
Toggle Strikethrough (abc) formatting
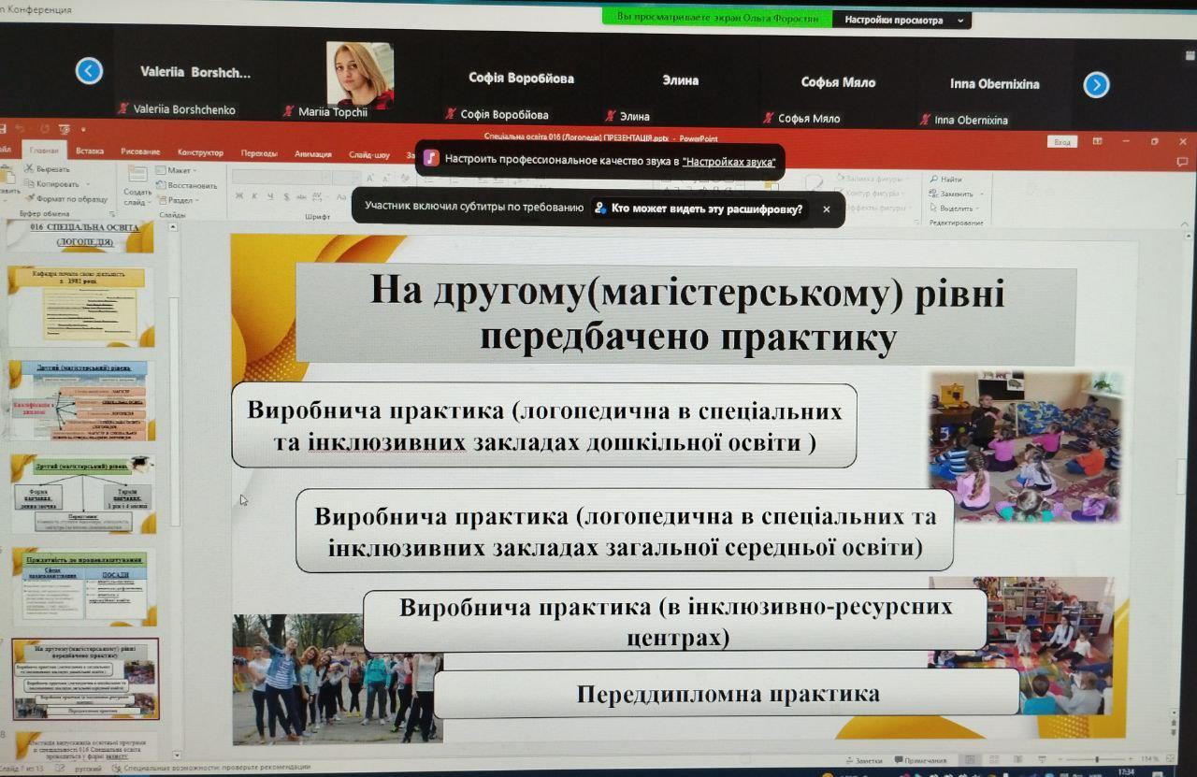[x=300, y=196]
